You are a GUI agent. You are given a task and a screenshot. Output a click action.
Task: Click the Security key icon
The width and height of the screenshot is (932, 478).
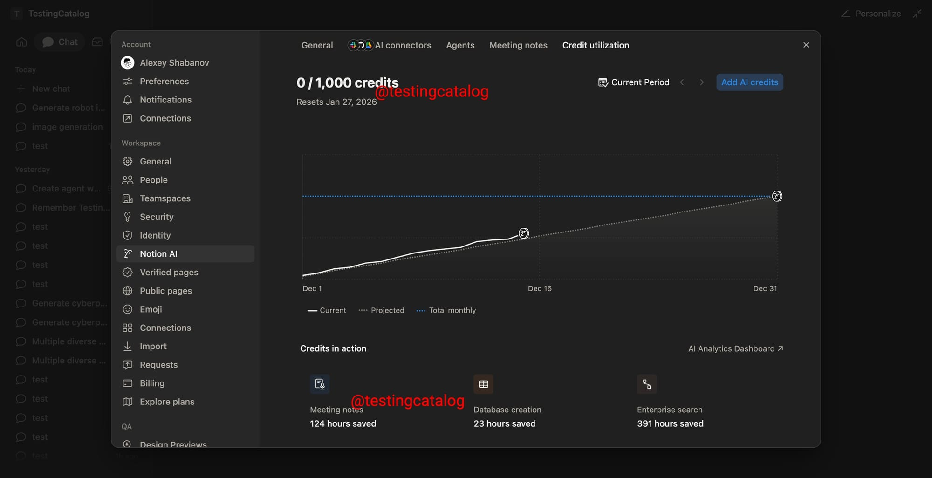127,217
